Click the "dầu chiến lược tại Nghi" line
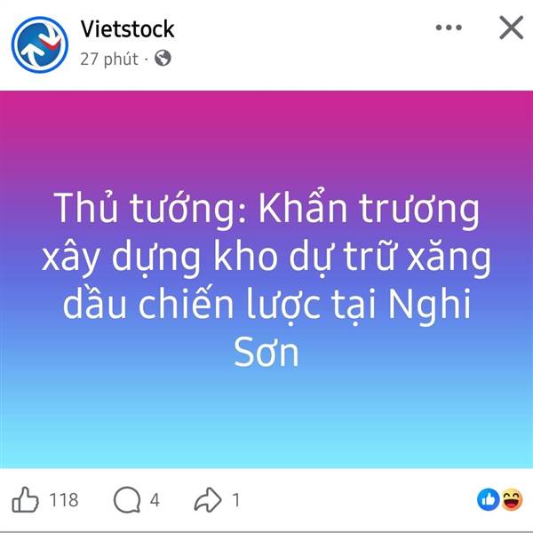Viewport: 533px width, 533px height. (x=266, y=304)
